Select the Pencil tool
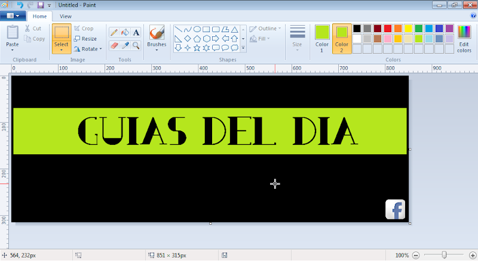 114,32
